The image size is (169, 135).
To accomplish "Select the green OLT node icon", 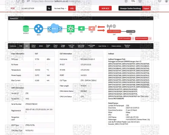I will coord(71,29).
